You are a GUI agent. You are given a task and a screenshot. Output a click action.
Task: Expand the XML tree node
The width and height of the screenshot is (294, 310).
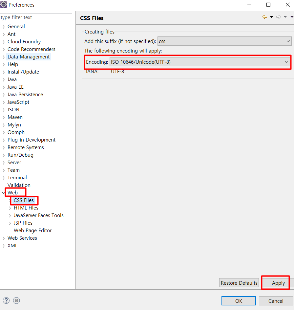(x=4, y=246)
